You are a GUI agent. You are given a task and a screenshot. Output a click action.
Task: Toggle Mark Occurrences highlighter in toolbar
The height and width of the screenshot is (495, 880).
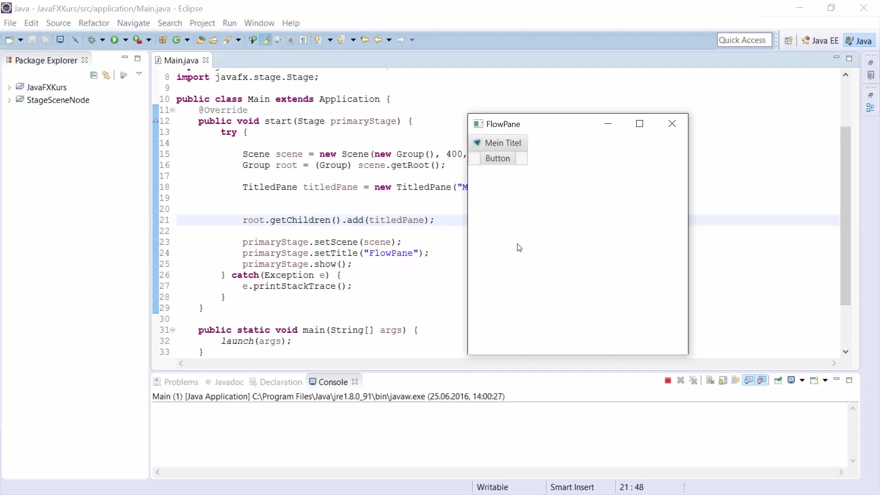(265, 40)
